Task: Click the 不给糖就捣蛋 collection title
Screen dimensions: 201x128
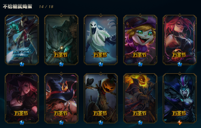Action: [17, 6]
